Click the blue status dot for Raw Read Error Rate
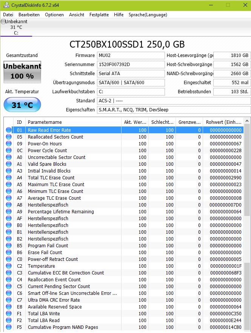This screenshot has width=251, height=333. pos(9,130)
